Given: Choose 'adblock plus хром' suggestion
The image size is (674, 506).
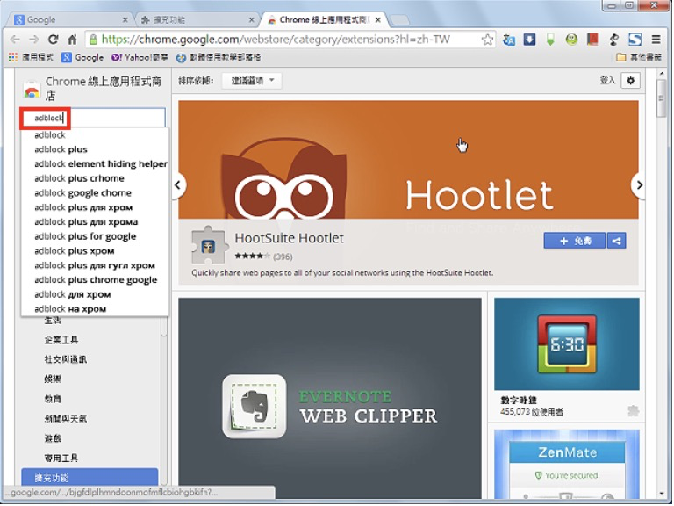Looking at the screenshot, I should [x=95, y=251].
